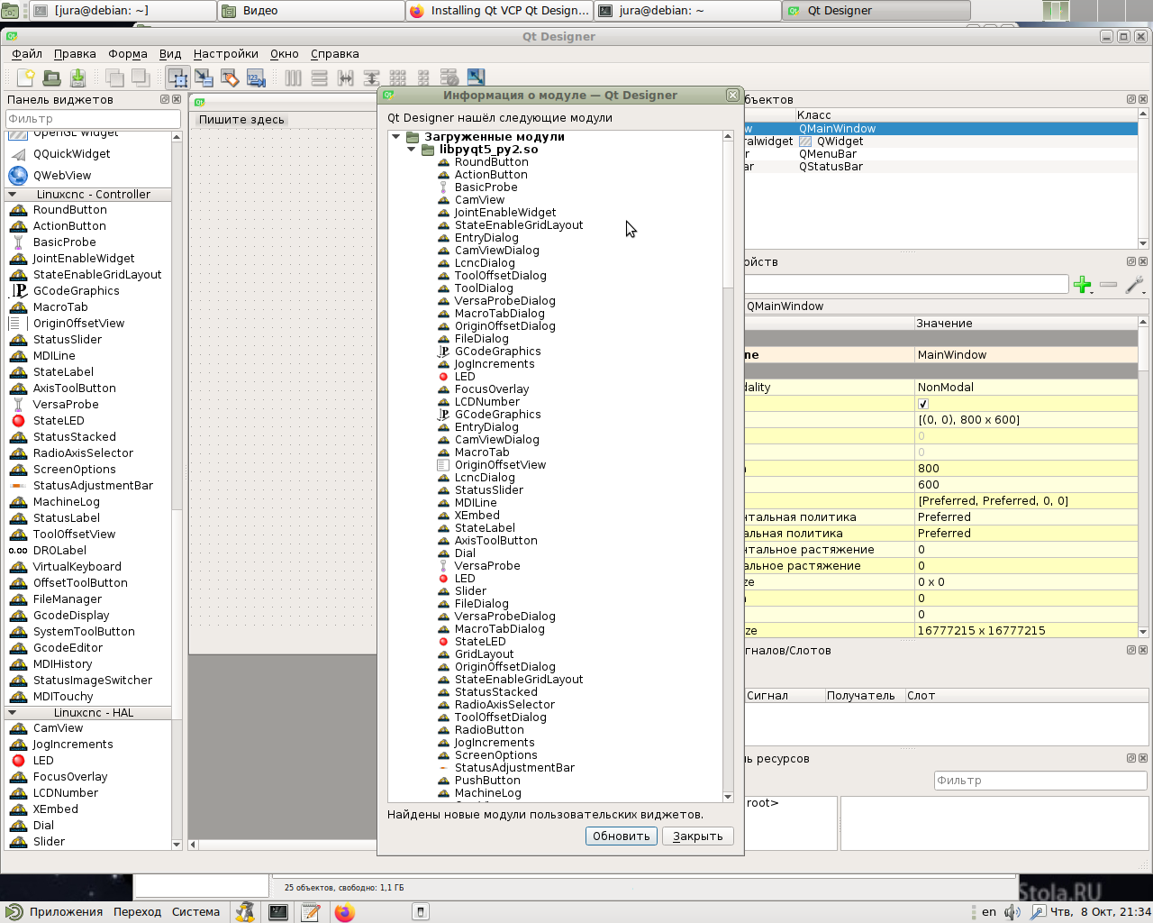Open the Форма menu
This screenshot has height=923, width=1153.
click(128, 54)
